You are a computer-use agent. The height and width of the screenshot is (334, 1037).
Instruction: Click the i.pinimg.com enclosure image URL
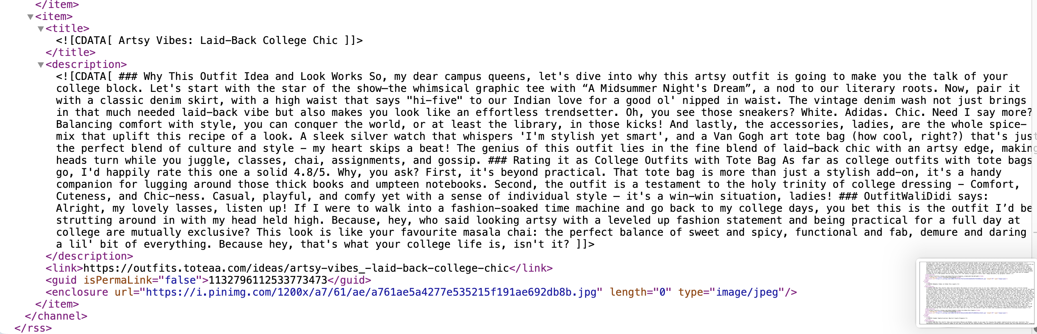pos(370,292)
